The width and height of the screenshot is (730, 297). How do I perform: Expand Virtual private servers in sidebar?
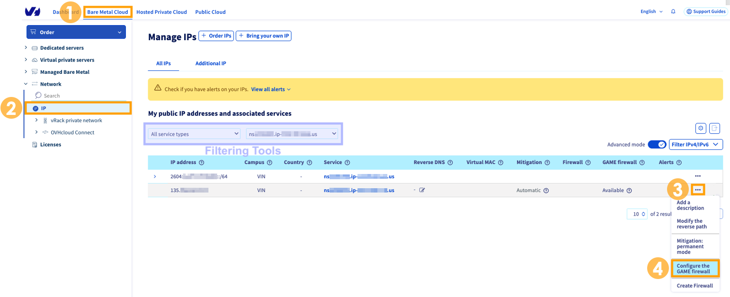point(26,60)
